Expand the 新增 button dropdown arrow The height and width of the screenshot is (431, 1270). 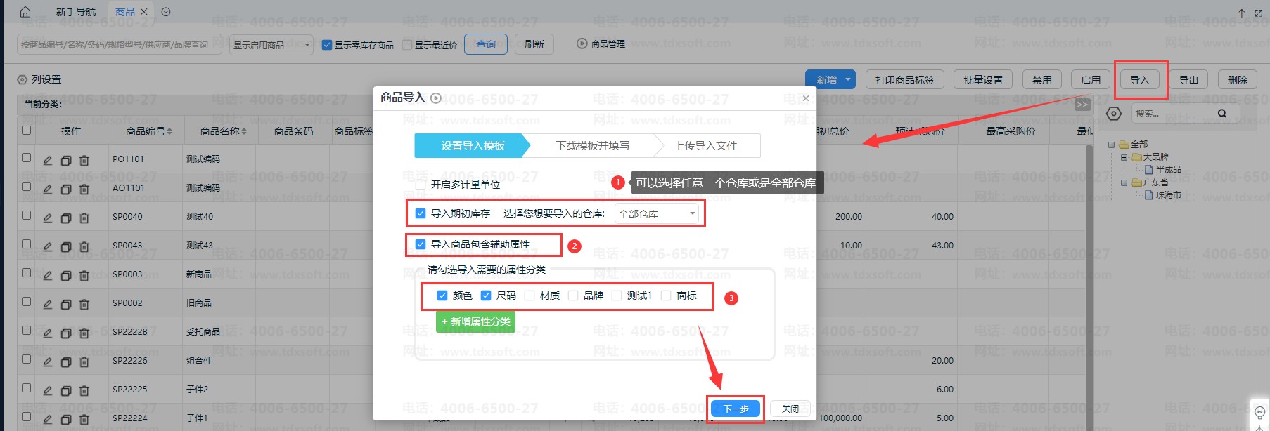pyautogui.click(x=848, y=80)
